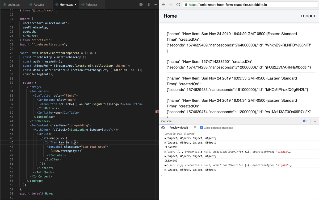Select the Console tab in the preview panel

(166, 121)
